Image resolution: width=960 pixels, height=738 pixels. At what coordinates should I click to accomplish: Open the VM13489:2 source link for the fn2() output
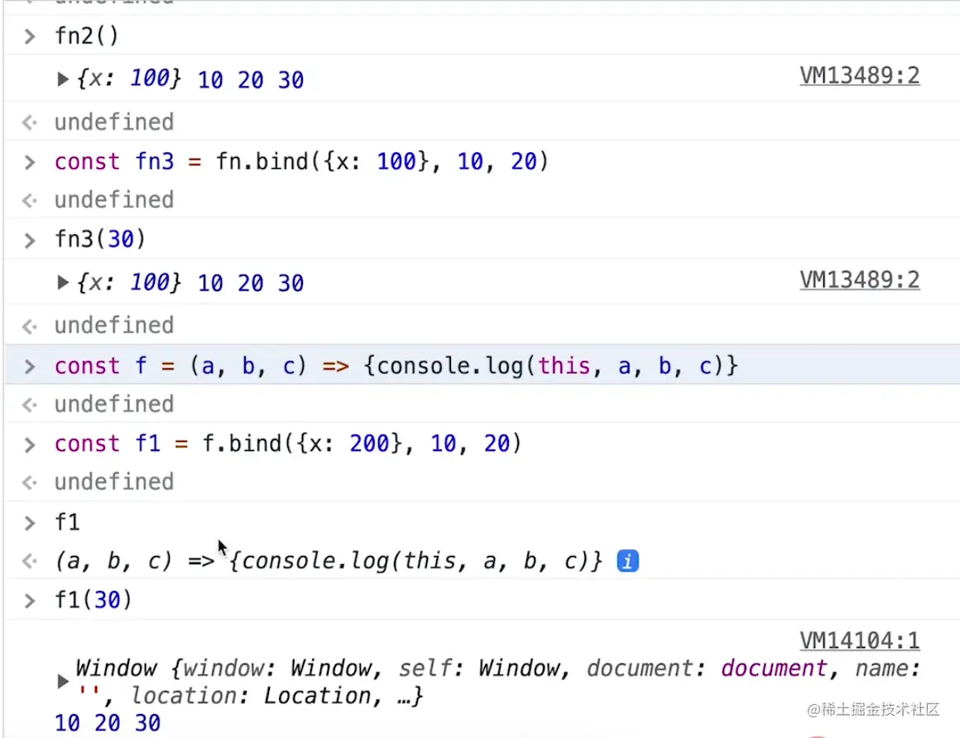859,76
